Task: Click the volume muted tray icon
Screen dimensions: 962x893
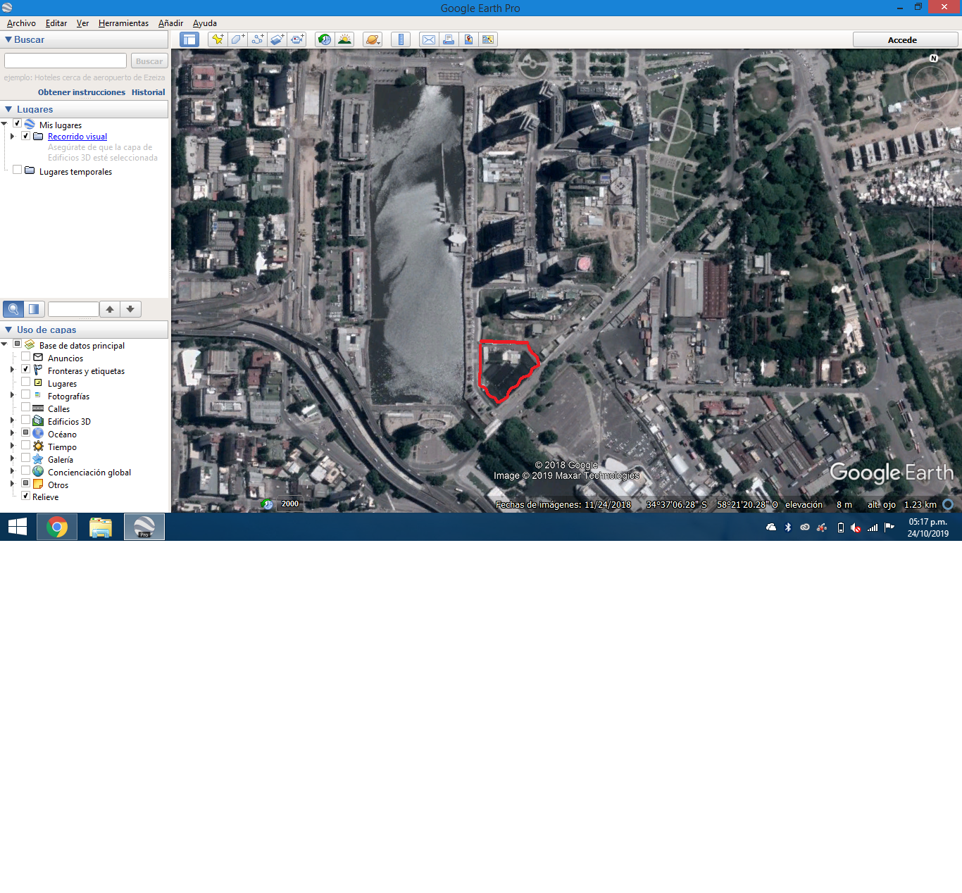Action: pyautogui.click(x=856, y=527)
